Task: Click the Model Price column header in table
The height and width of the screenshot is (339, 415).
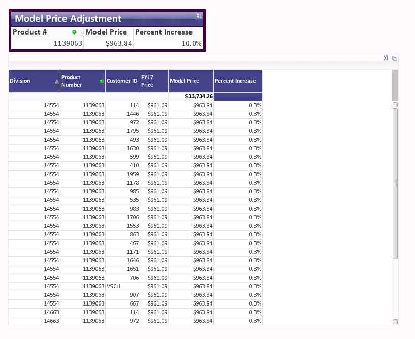Action: point(191,81)
